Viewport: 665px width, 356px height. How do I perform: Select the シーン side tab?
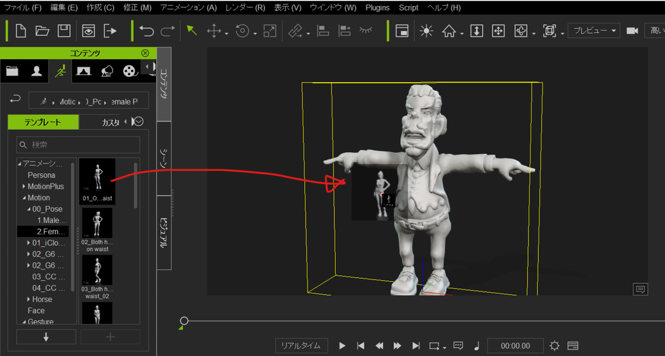164,159
